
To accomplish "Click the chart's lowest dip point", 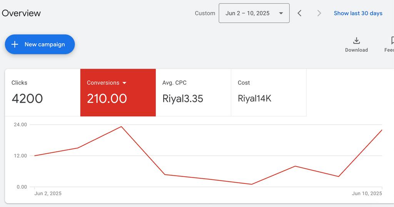I will (x=252, y=184).
